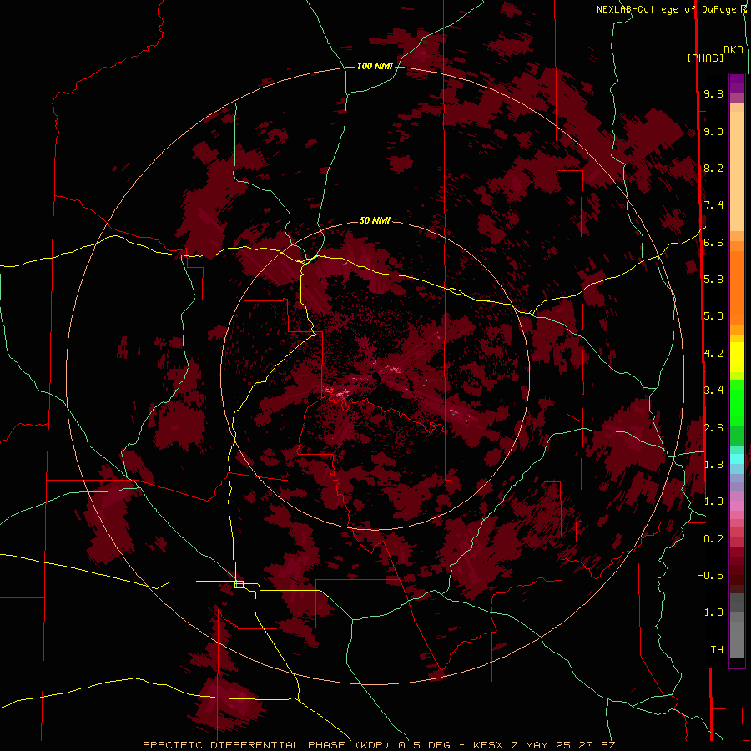Click the TH threshold label on the scale
This screenshot has height=751, width=751.
pyautogui.click(x=717, y=650)
